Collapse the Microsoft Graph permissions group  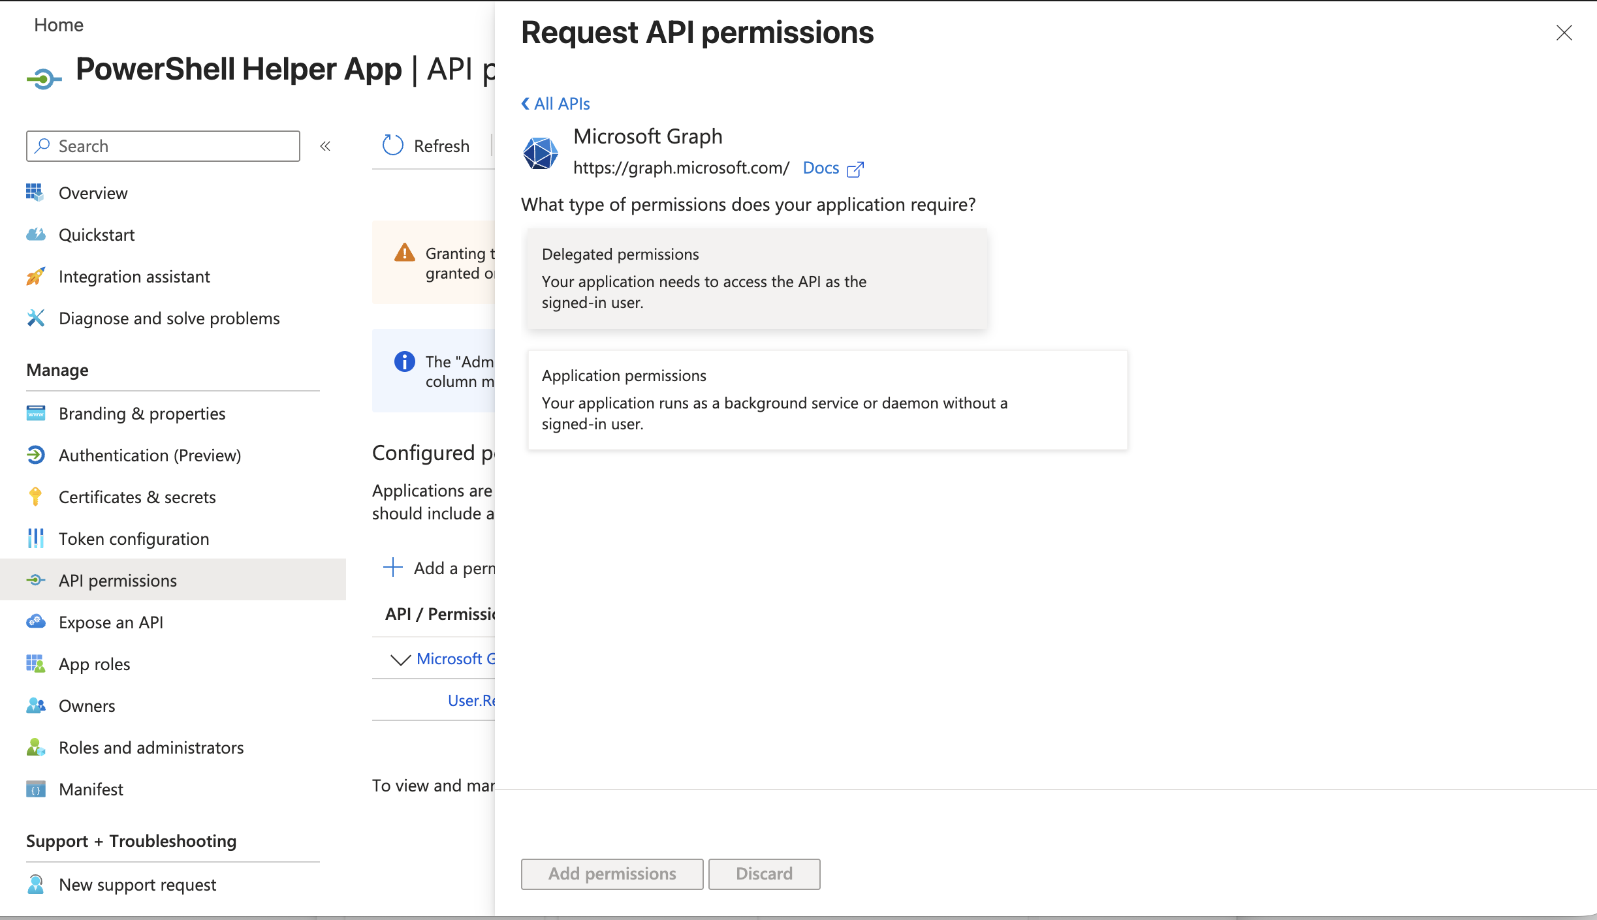(400, 659)
